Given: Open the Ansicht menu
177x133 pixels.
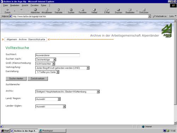Looking at the screenshot, I should (25, 5).
